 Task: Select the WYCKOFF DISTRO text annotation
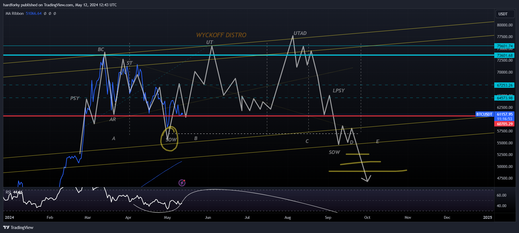(221, 35)
